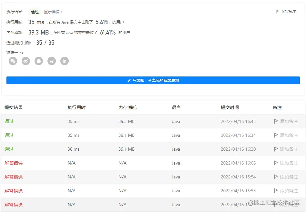The image size is (306, 212).
Task: Open the 通过 submission from 16:20
Action: tap(9, 149)
